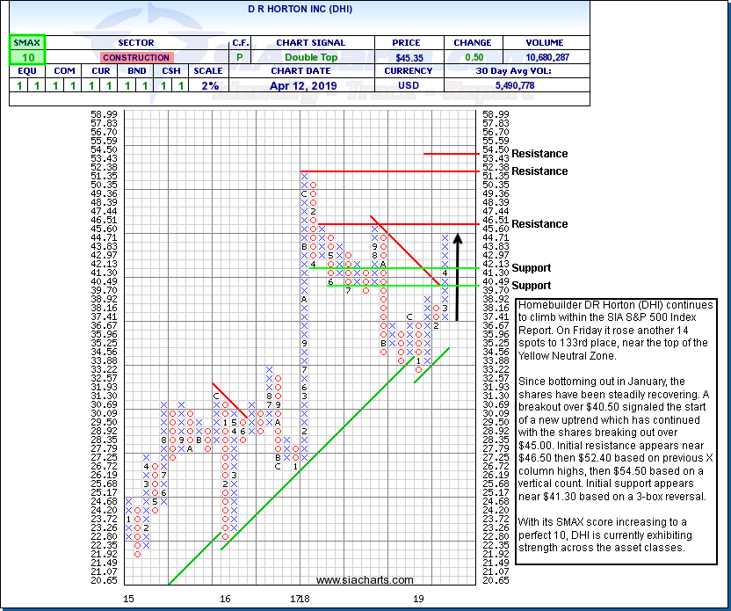Click the Support label near 41.30
The width and height of the screenshot is (731, 611).
[x=531, y=268]
